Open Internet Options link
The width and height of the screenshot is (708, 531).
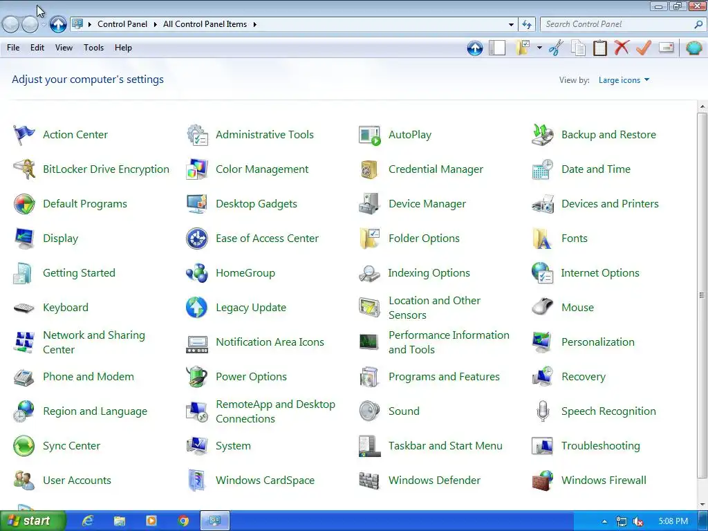(600, 272)
